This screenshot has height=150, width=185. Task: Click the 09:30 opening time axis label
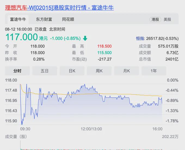25,129
